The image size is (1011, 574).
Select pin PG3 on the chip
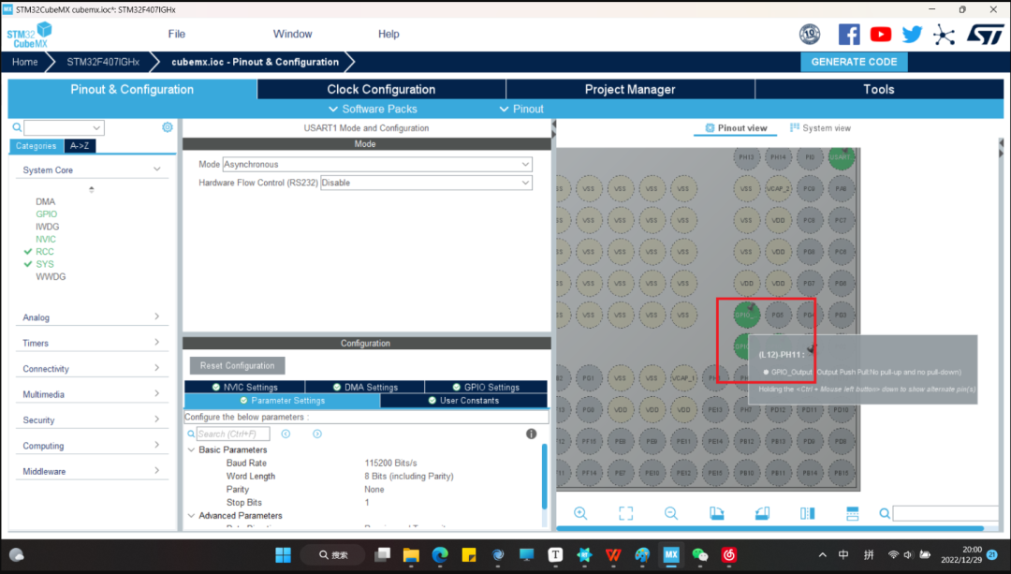point(841,315)
